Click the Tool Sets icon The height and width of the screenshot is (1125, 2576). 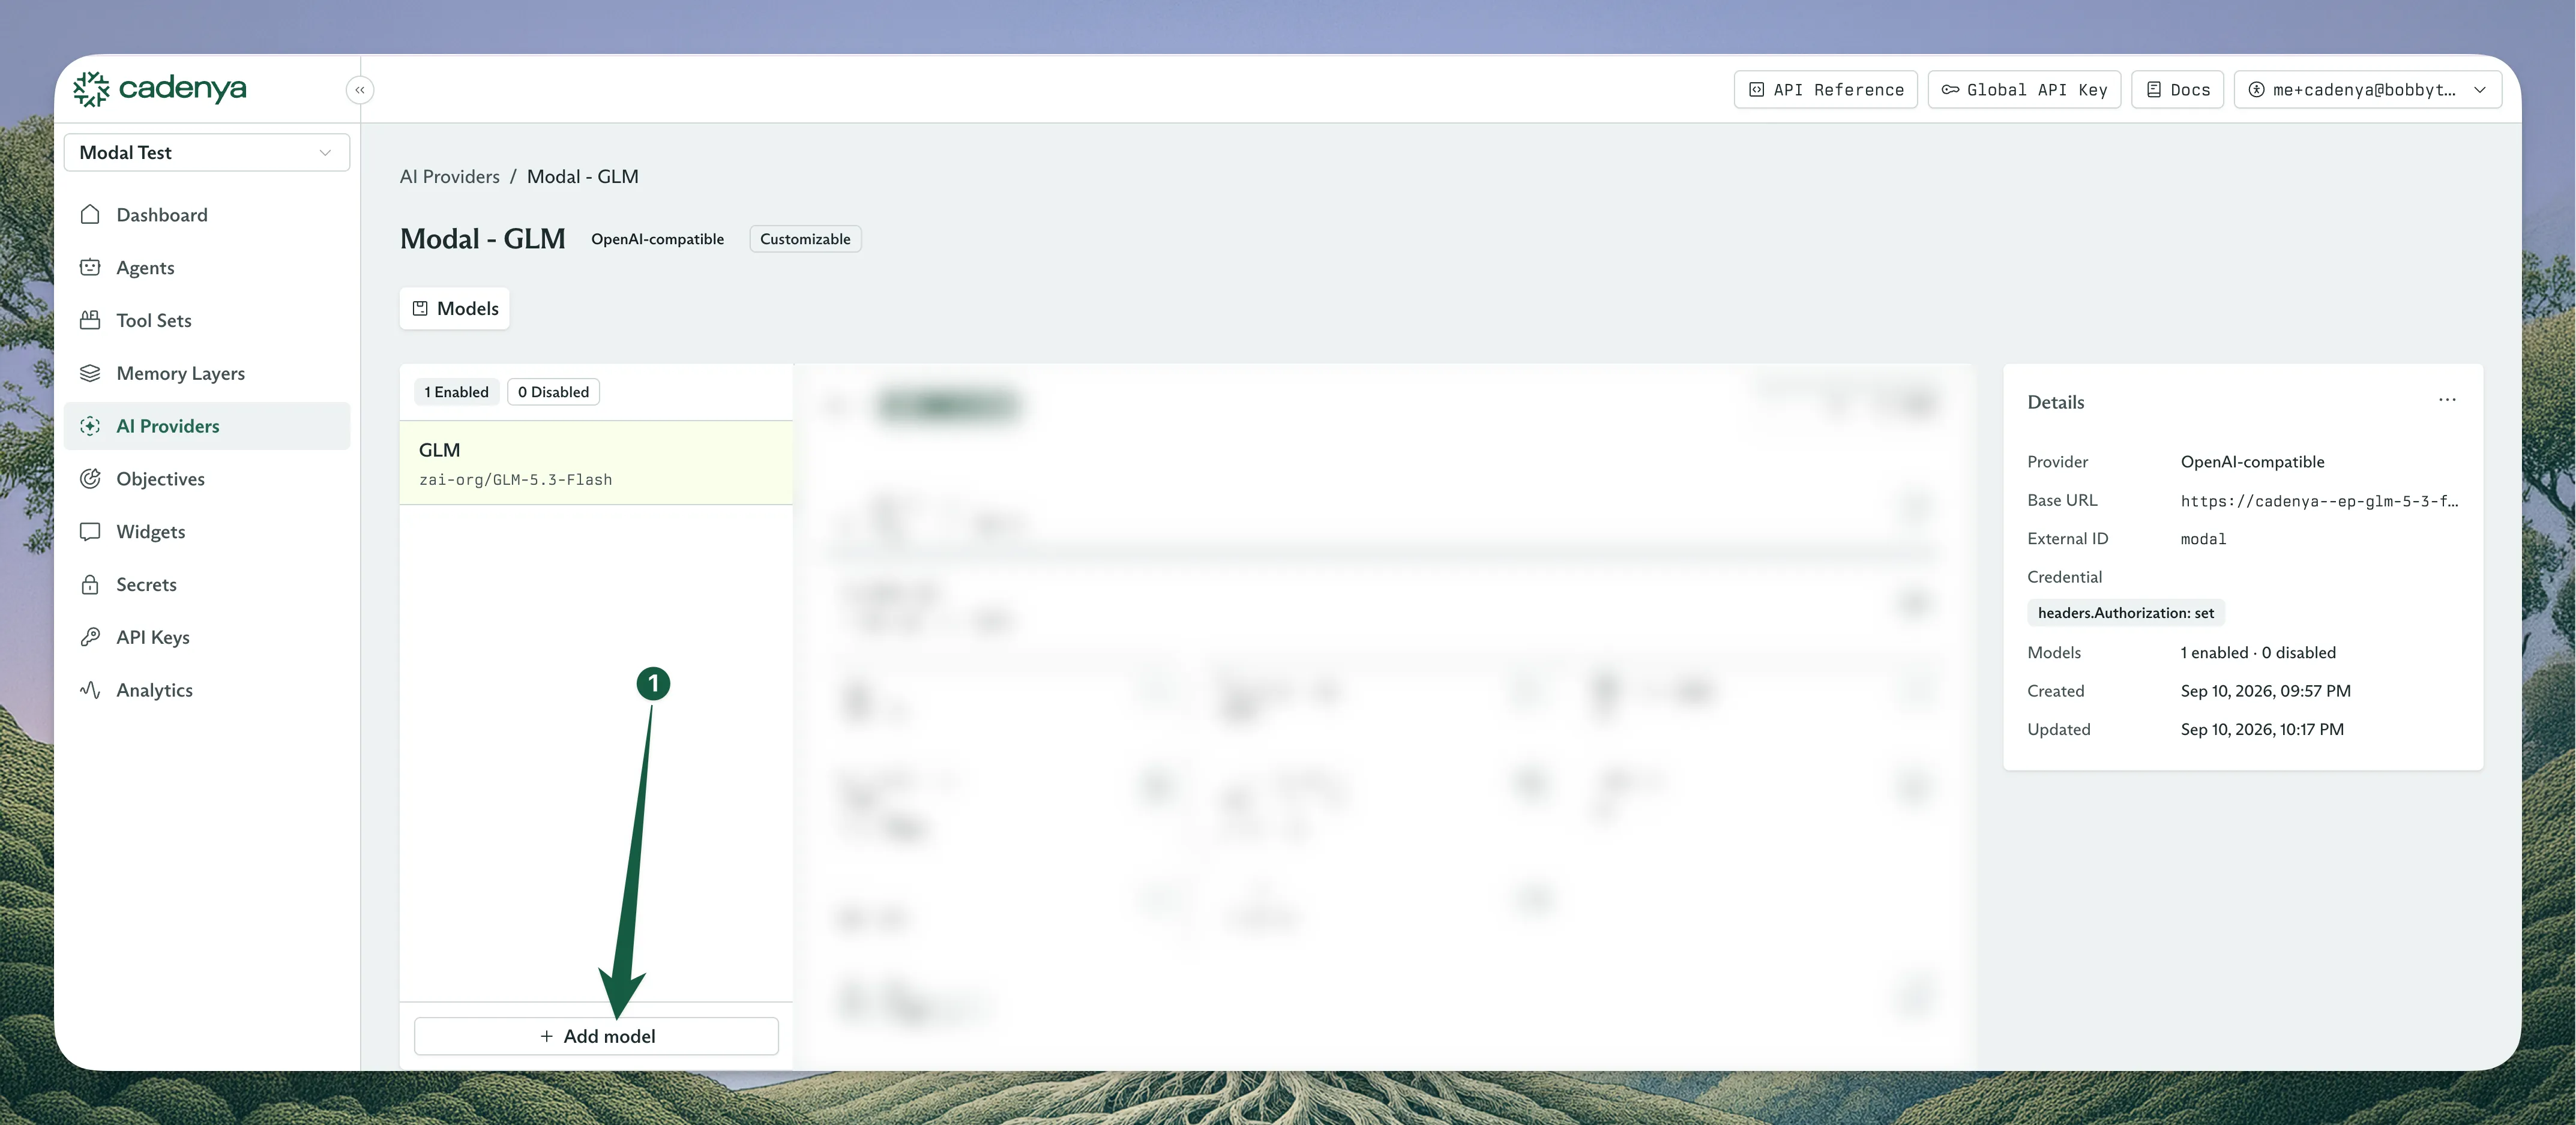90,320
